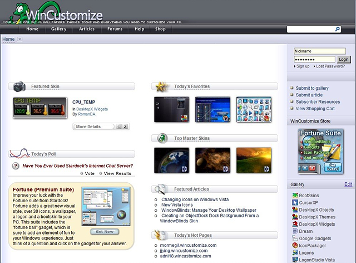356x263 pixels.
Task: Follow the Lost Password? link
Action: click(330, 66)
